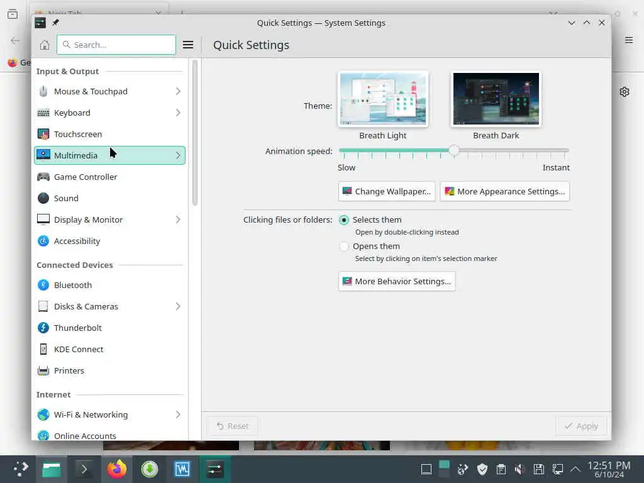The height and width of the screenshot is (483, 644).
Task: Expand Disks & Cameras submenu arrow
Action: 178,306
